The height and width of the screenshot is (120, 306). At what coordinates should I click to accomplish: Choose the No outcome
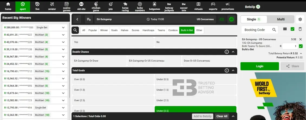(x=195, y=42)
